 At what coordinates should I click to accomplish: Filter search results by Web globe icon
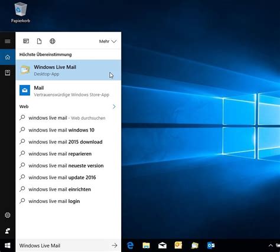click(x=53, y=41)
